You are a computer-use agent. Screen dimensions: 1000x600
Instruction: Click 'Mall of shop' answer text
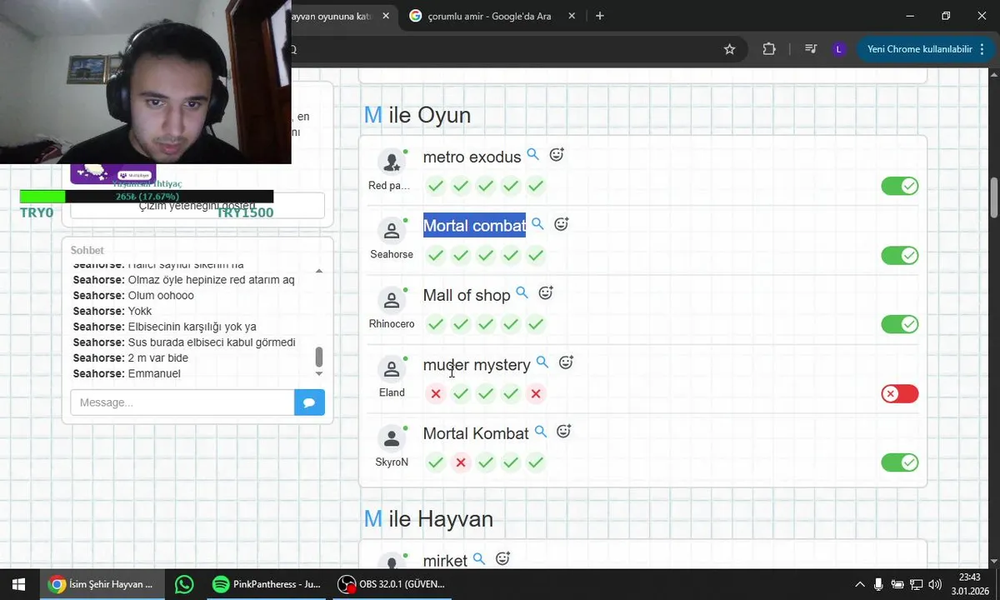[x=467, y=295]
